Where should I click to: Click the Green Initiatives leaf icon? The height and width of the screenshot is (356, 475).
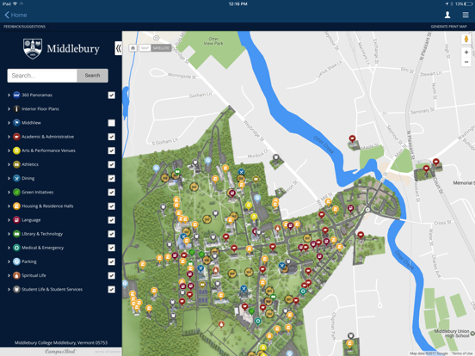tap(16, 193)
